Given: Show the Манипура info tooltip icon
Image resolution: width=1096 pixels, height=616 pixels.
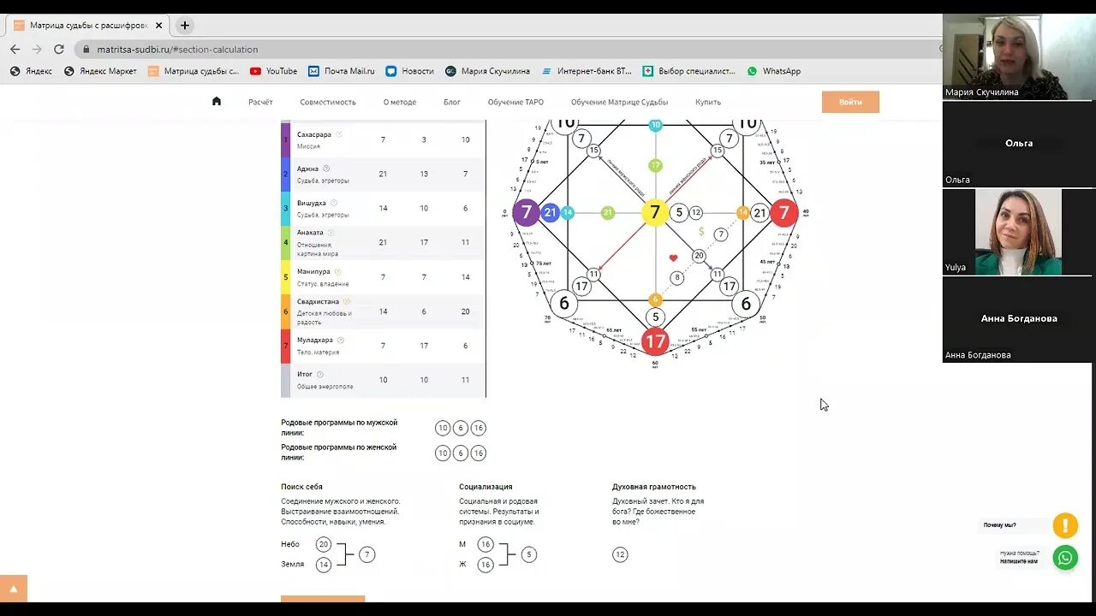Looking at the screenshot, I should coord(337,271).
